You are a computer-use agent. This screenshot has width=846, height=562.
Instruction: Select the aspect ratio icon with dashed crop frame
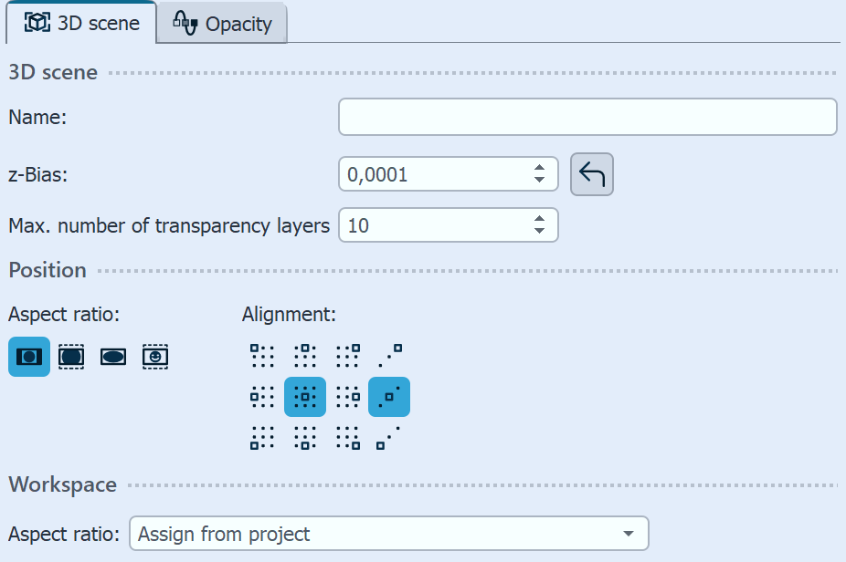point(71,357)
